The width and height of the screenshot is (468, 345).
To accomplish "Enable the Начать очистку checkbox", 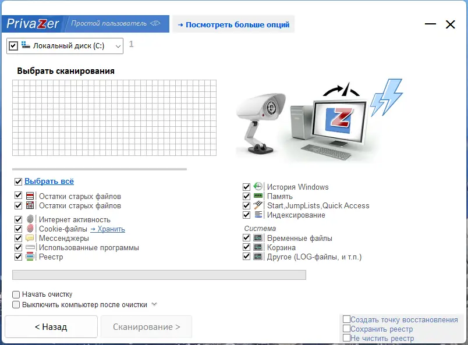I will [16, 294].
